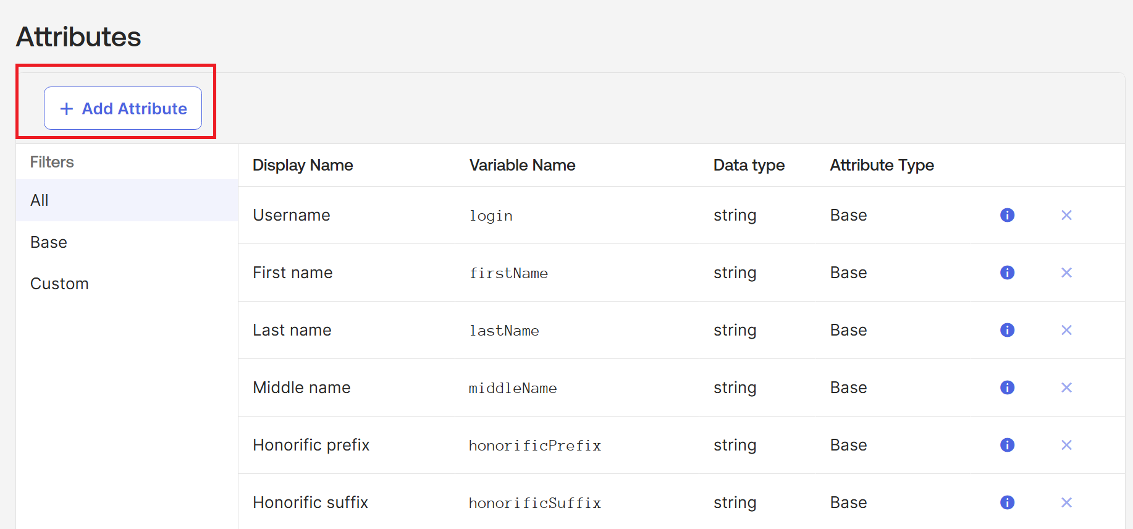This screenshot has width=1133, height=529.
Task: Click the Variable Name column header
Action: (522, 165)
